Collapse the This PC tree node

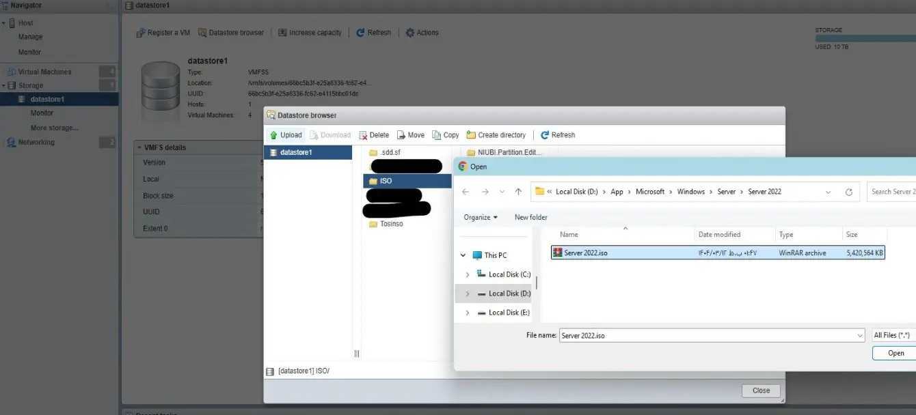(463, 255)
